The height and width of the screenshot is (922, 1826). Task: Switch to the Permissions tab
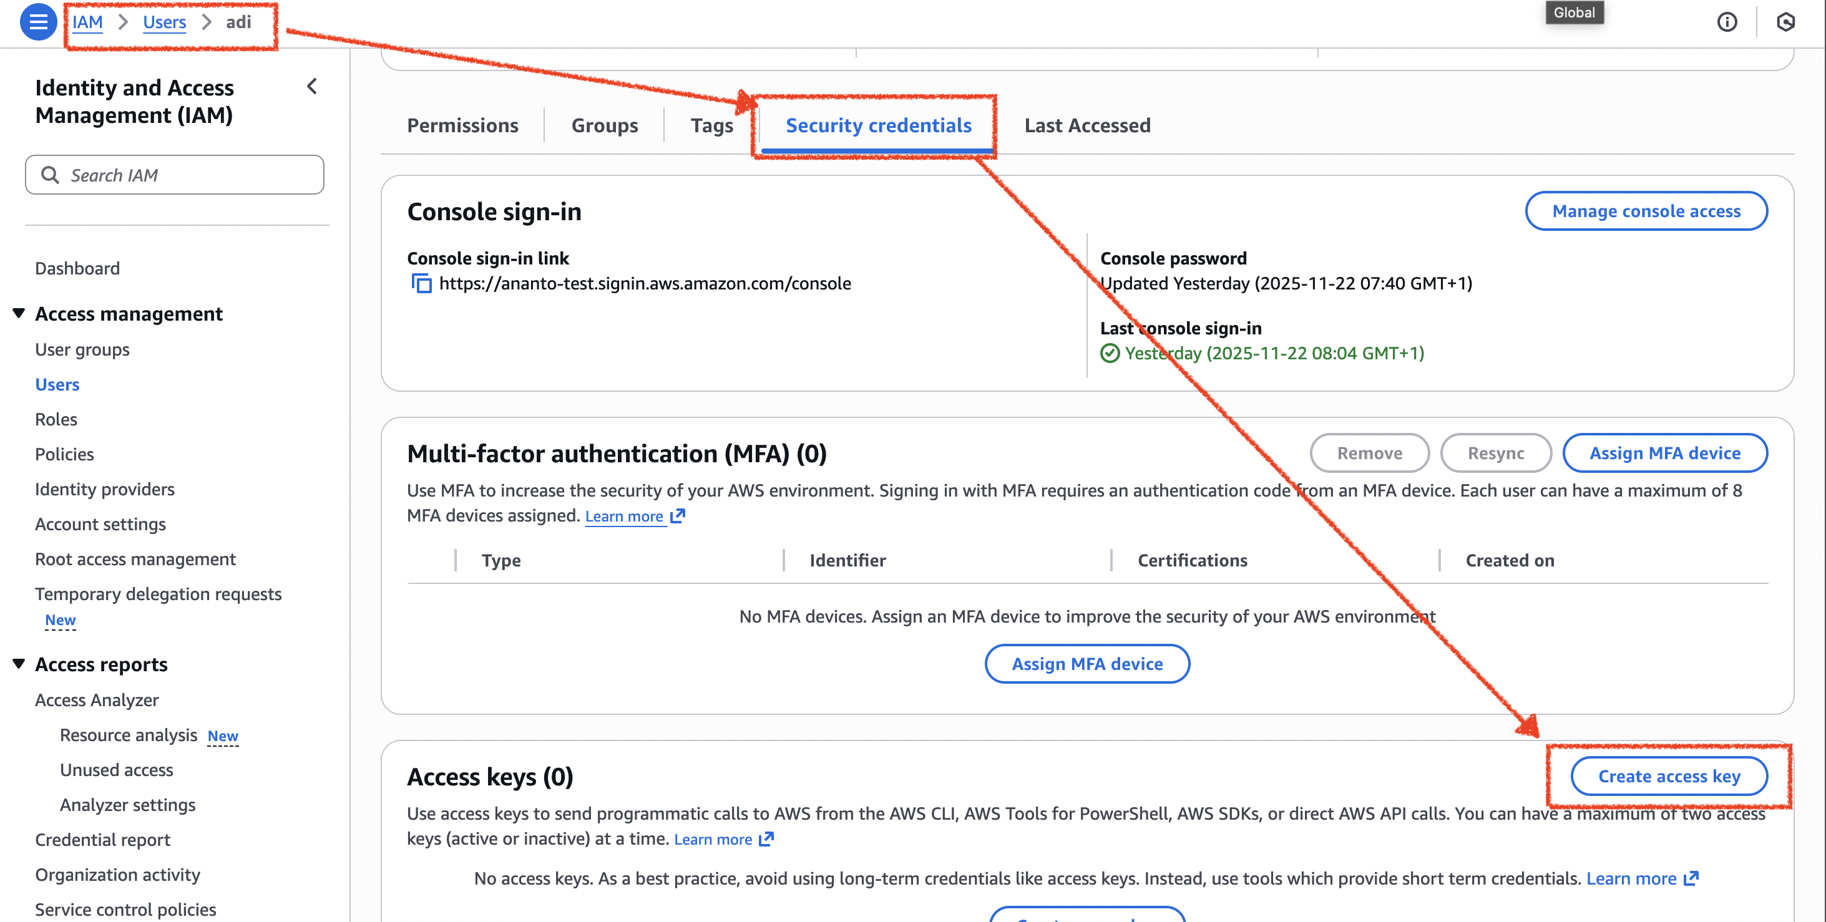tap(462, 125)
